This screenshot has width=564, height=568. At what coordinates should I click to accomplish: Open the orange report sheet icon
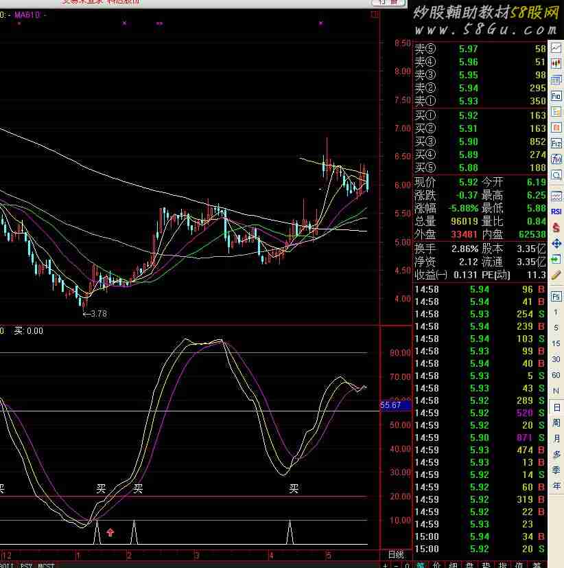click(x=556, y=128)
